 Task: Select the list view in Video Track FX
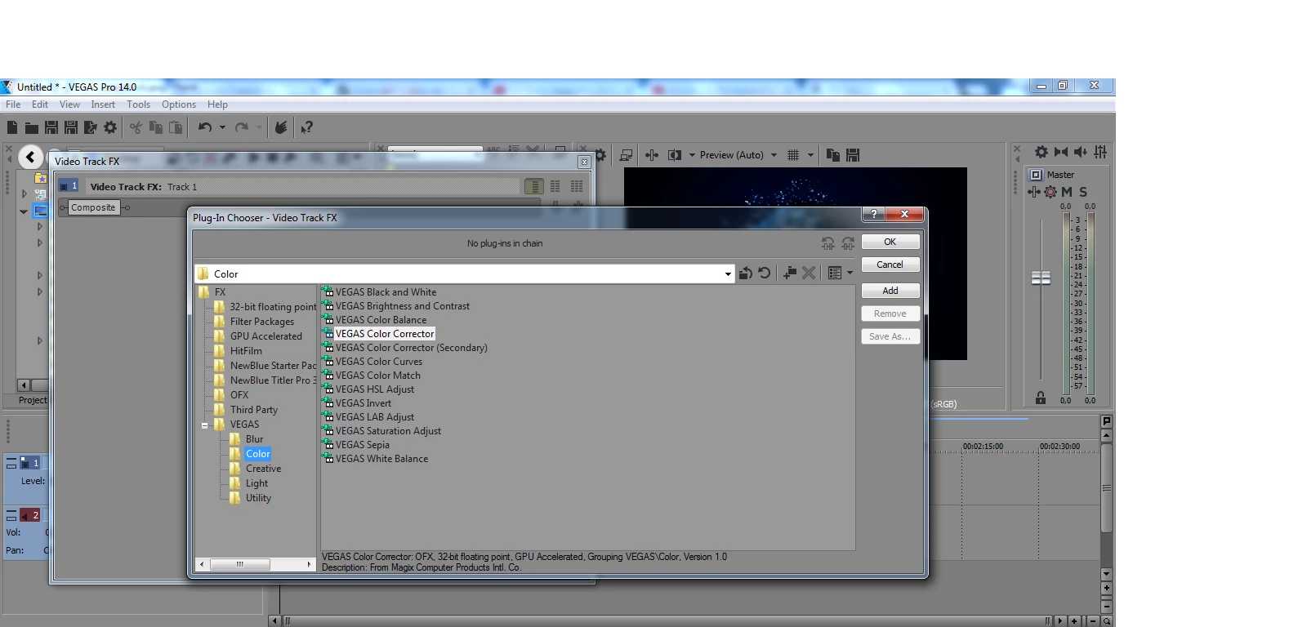point(534,186)
